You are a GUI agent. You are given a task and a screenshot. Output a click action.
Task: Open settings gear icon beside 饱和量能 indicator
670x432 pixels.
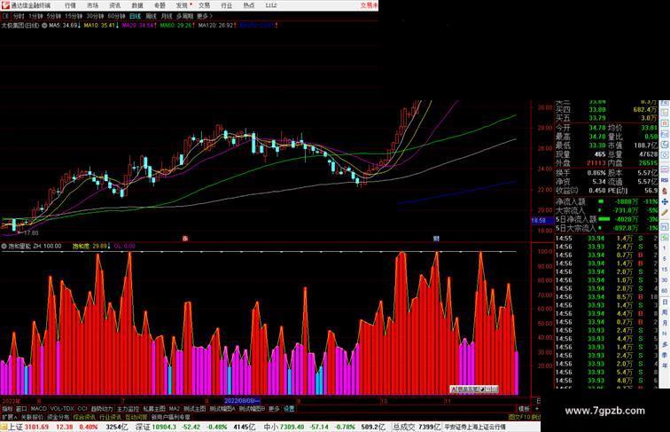(x=4, y=247)
